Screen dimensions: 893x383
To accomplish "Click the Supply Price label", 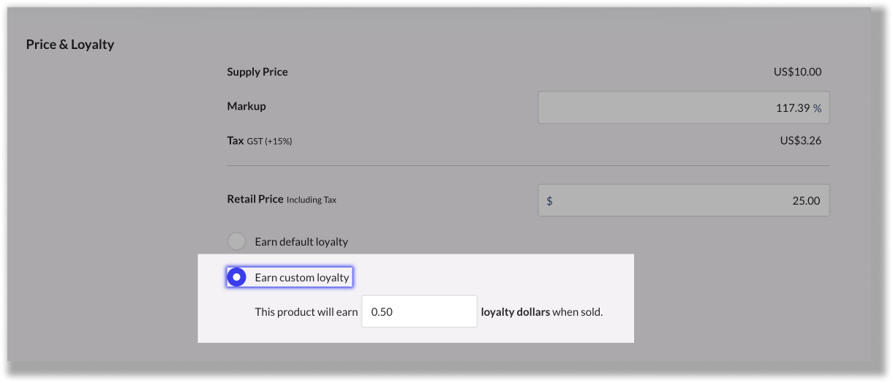I will (257, 72).
